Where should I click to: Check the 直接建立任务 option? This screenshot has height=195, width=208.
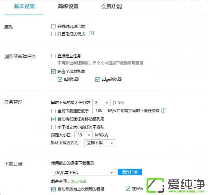click(54, 56)
